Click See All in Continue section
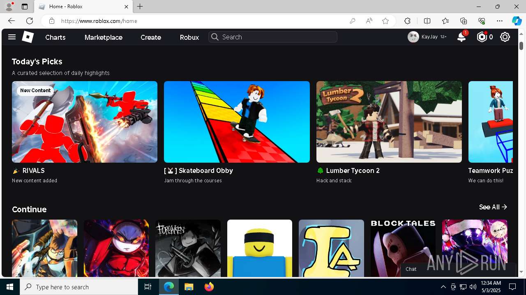Image resolution: width=526 pixels, height=295 pixels. point(493,207)
